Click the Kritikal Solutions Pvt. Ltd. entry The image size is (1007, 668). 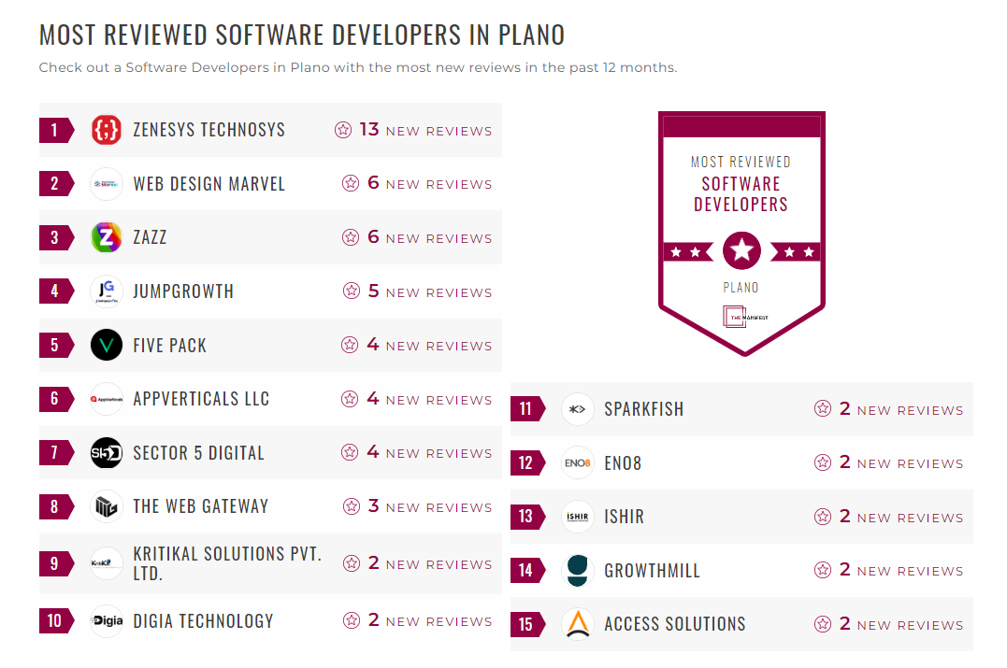click(x=227, y=561)
